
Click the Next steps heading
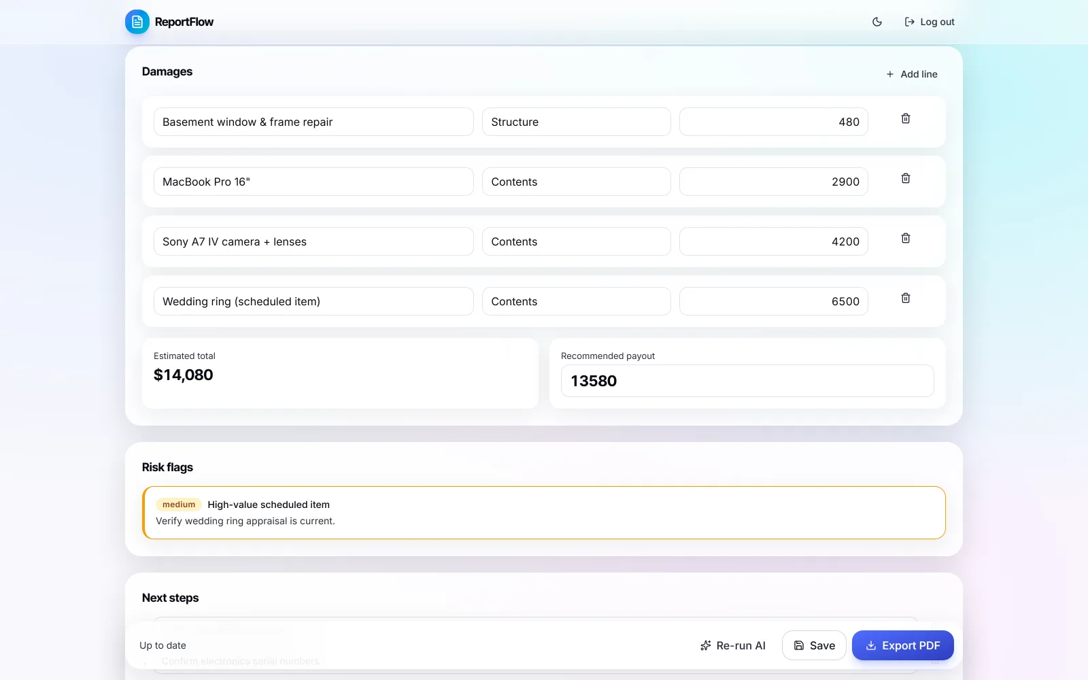click(x=171, y=598)
